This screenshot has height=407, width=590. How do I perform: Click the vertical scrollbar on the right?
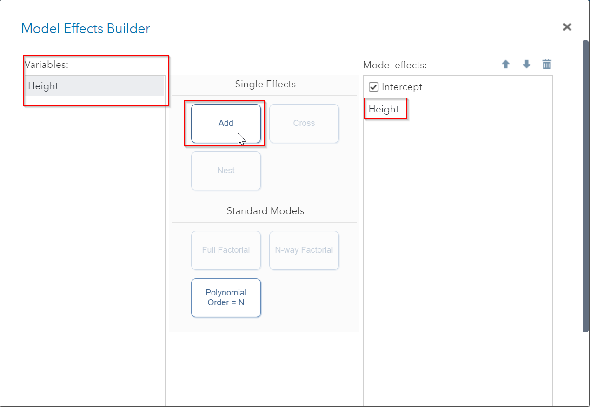pos(585,186)
